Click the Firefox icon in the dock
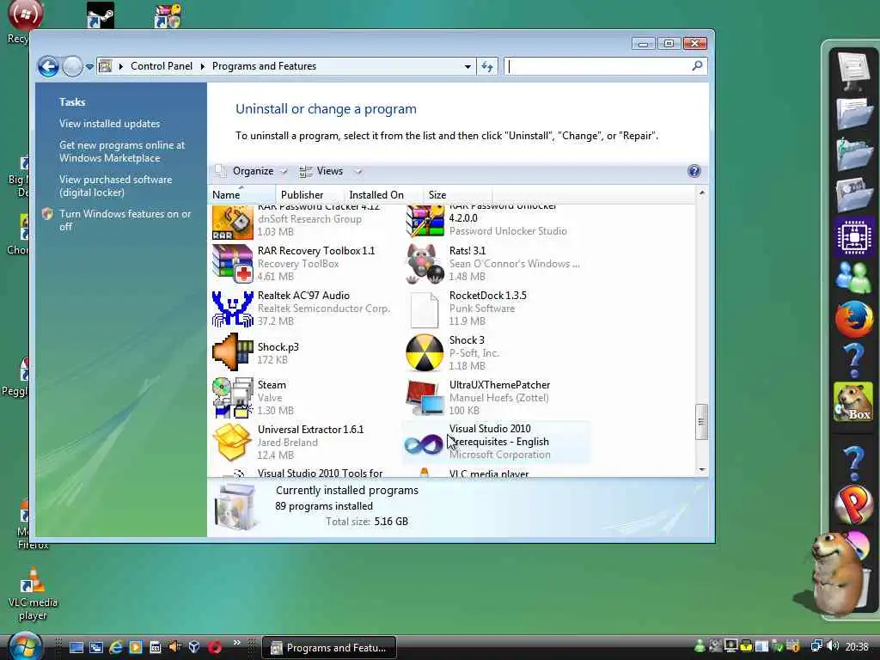This screenshot has height=660, width=880. click(x=853, y=319)
